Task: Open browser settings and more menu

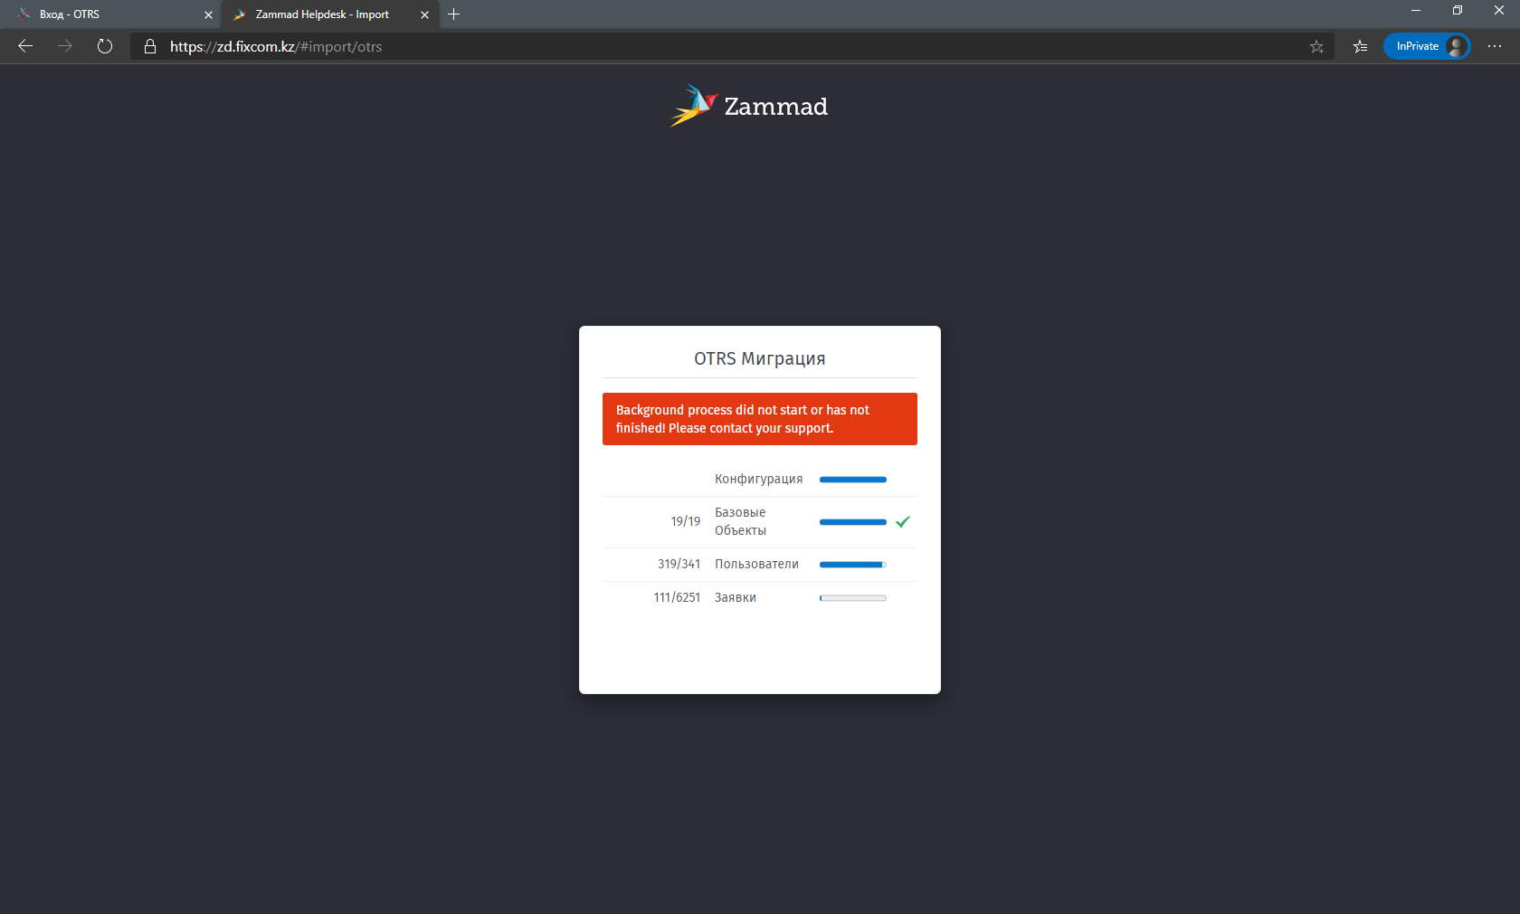Action: pyautogui.click(x=1495, y=46)
